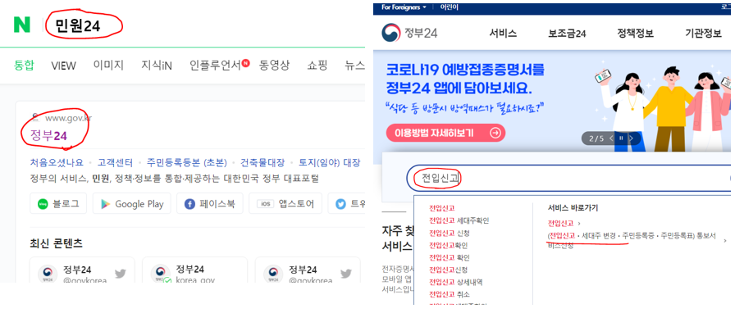
Task: Open the 정책정보 menu on 정부24
Action: click(635, 34)
